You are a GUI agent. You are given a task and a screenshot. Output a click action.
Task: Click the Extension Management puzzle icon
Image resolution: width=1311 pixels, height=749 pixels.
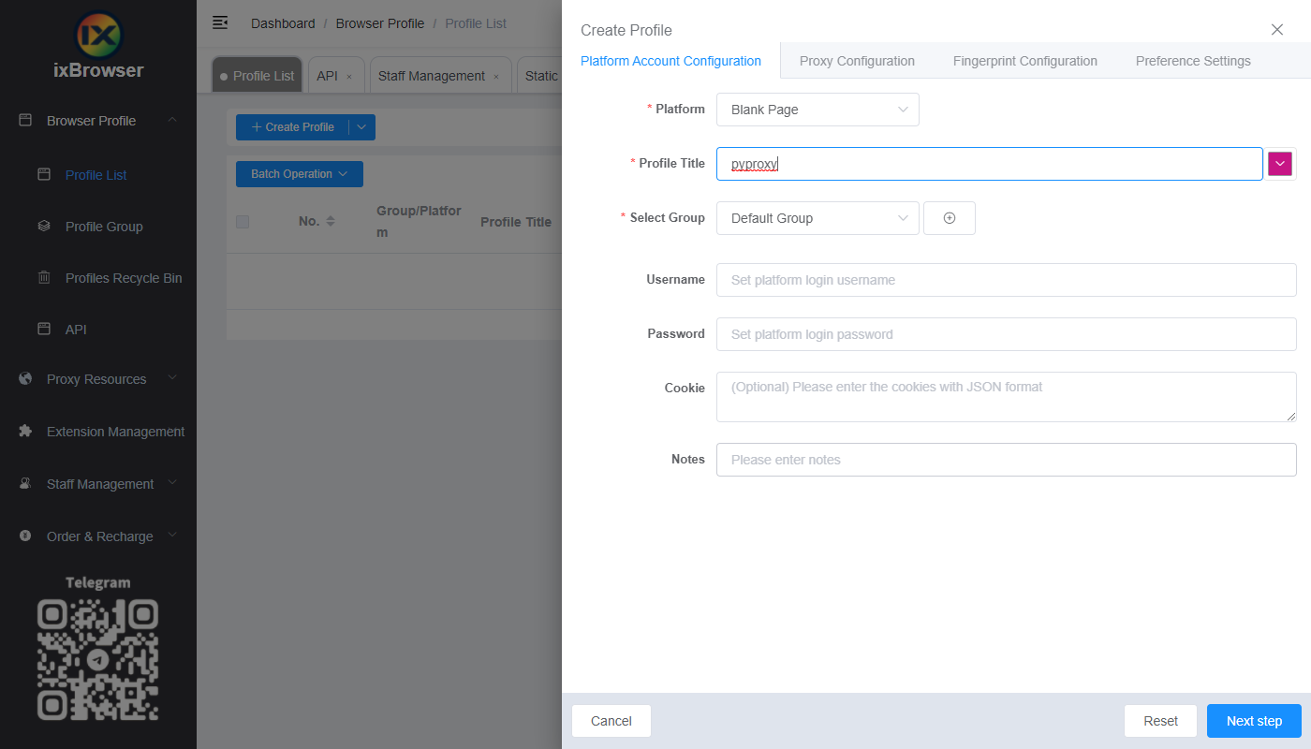pos(25,432)
